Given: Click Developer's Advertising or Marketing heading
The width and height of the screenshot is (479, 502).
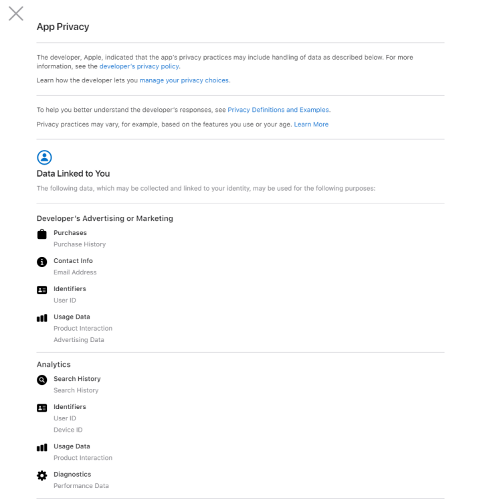Looking at the screenshot, I should (x=105, y=218).
